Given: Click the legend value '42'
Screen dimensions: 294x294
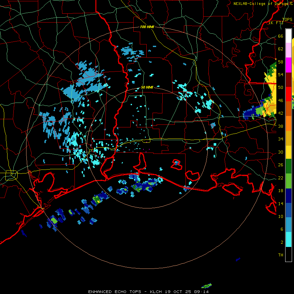Looking at the screenshot, I should pos(281,113).
